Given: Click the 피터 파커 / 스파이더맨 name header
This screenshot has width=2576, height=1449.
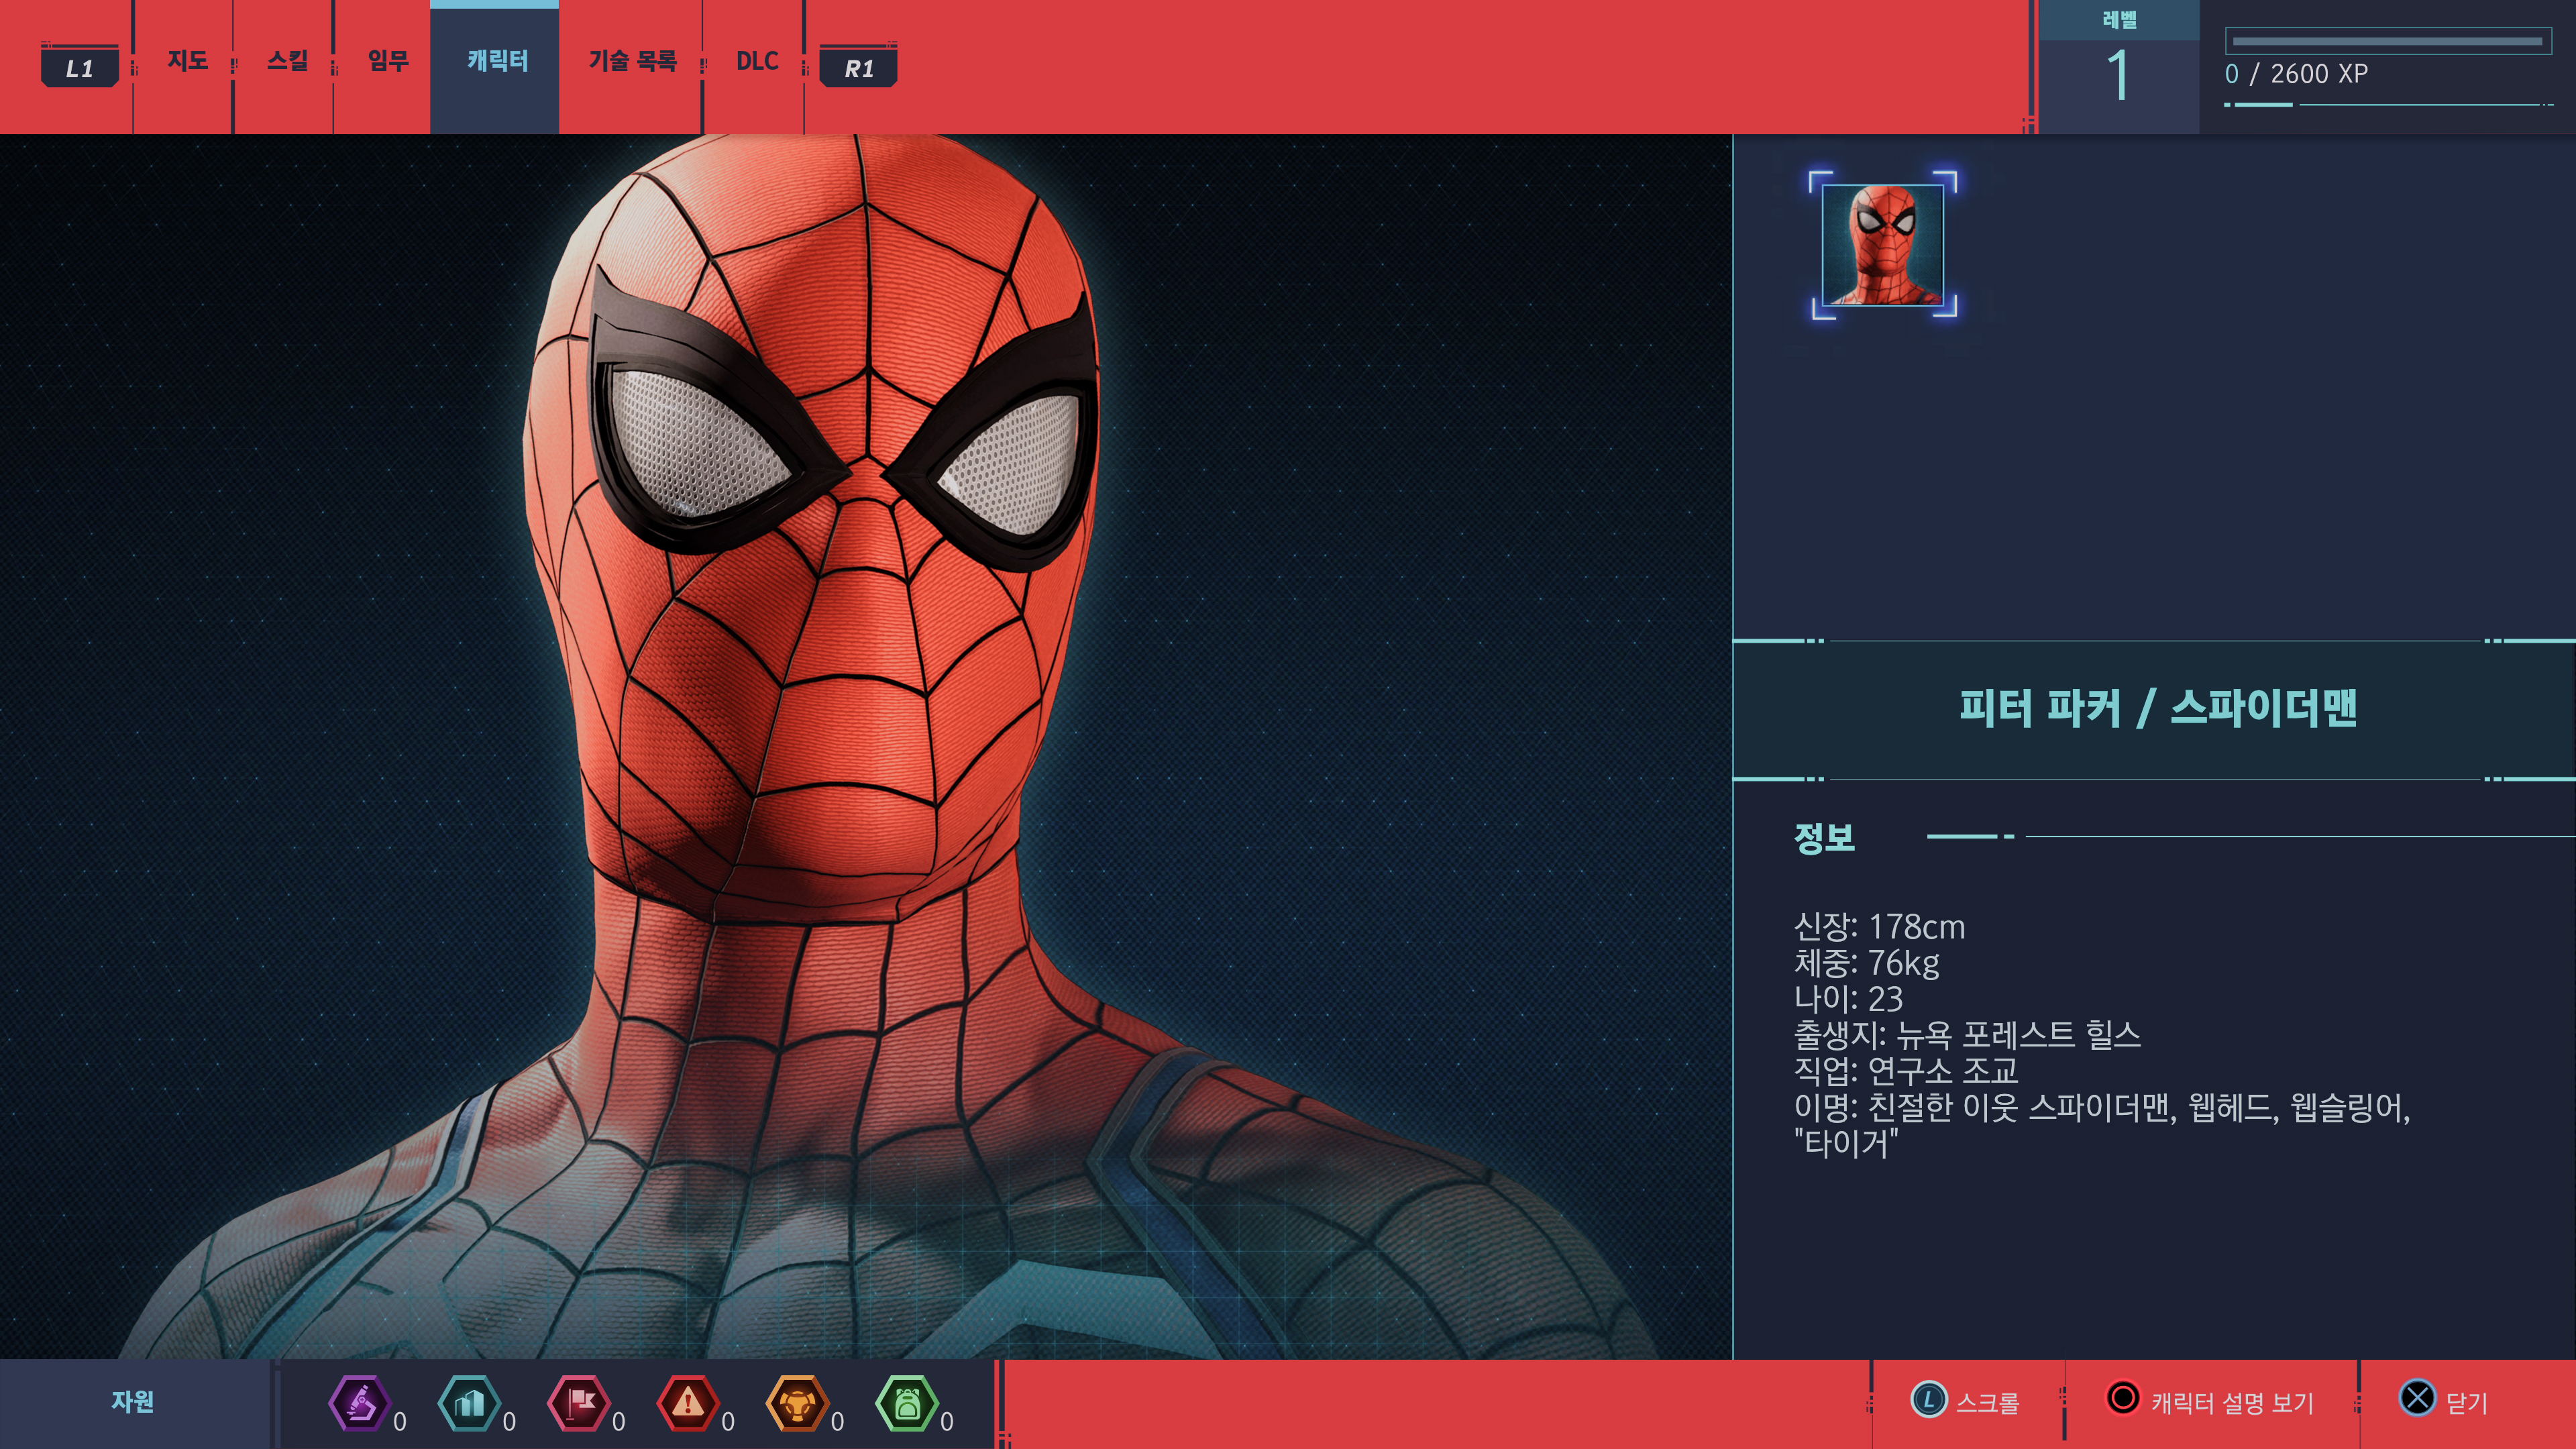Looking at the screenshot, I should point(2157,708).
